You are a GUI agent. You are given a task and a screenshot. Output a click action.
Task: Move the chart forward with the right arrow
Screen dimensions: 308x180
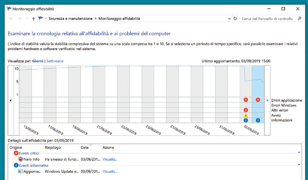point(267,100)
